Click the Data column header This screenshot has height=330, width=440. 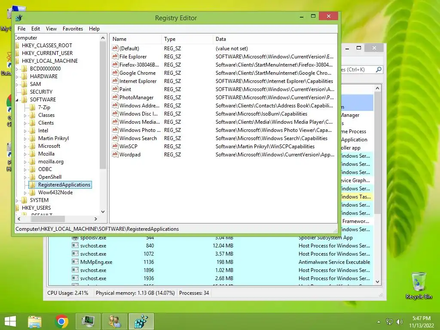coord(275,39)
